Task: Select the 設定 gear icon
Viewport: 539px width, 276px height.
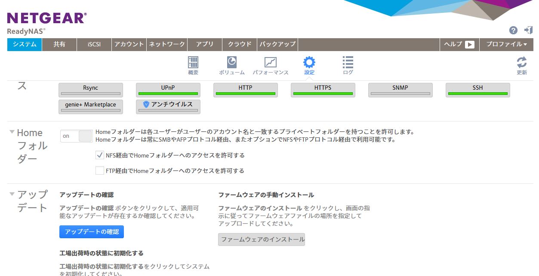Action: [x=309, y=63]
